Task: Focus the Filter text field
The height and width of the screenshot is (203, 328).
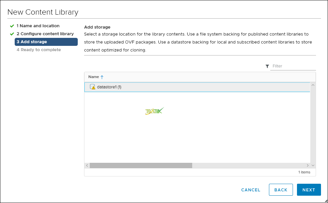Action: (x=293, y=66)
